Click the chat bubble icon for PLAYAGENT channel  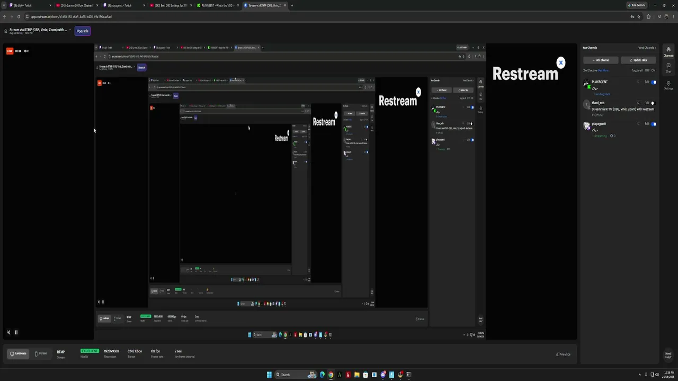(638, 82)
